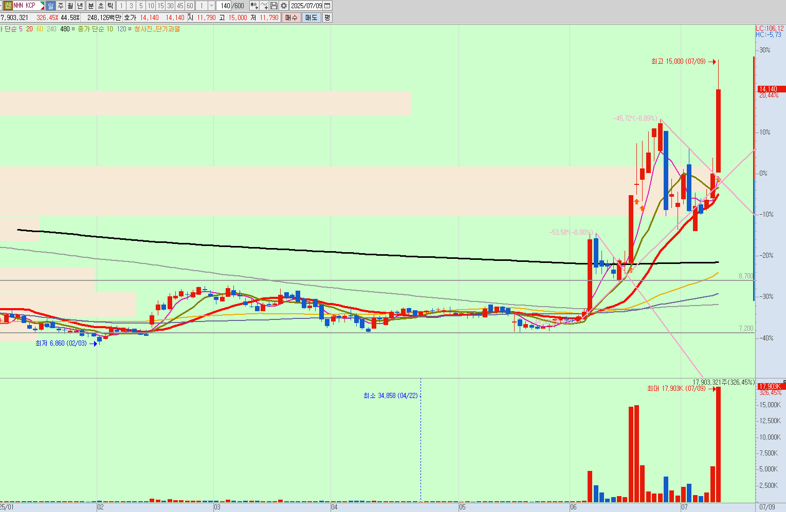Image resolution: width=786 pixels, height=512 pixels.
Task: Click the 326.45% volume ratio text
Action: click(47, 17)
